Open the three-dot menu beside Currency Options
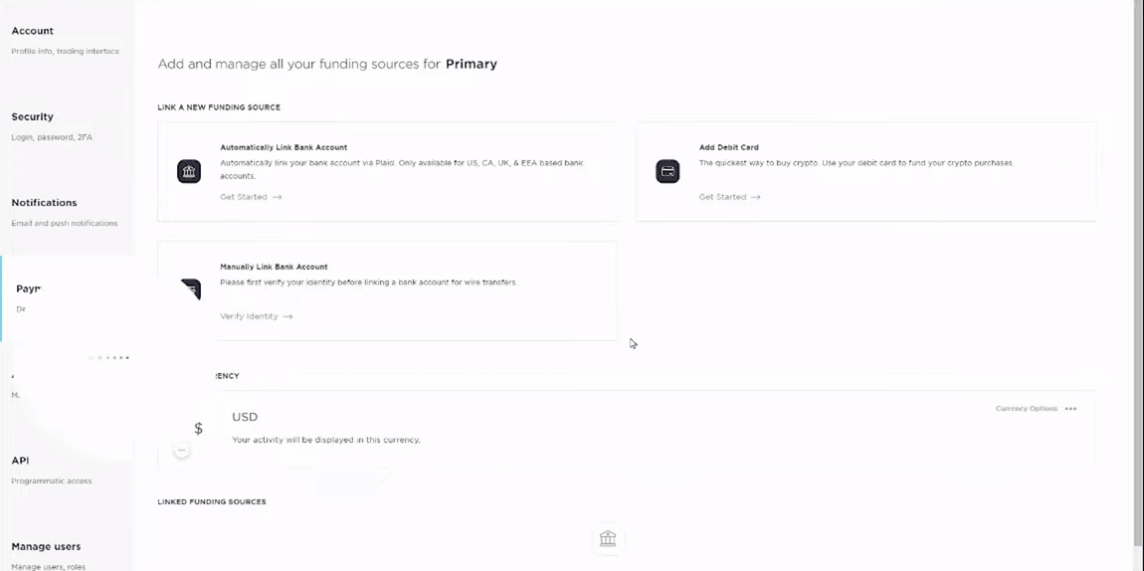 pyautogui.click(x=1070, y=409)
